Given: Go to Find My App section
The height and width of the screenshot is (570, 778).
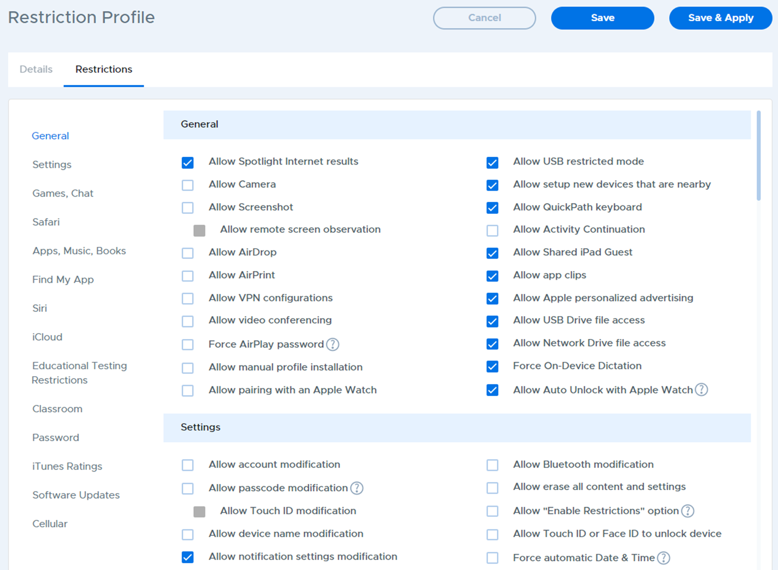Looking at the screenshot, I should coord(63,280).
